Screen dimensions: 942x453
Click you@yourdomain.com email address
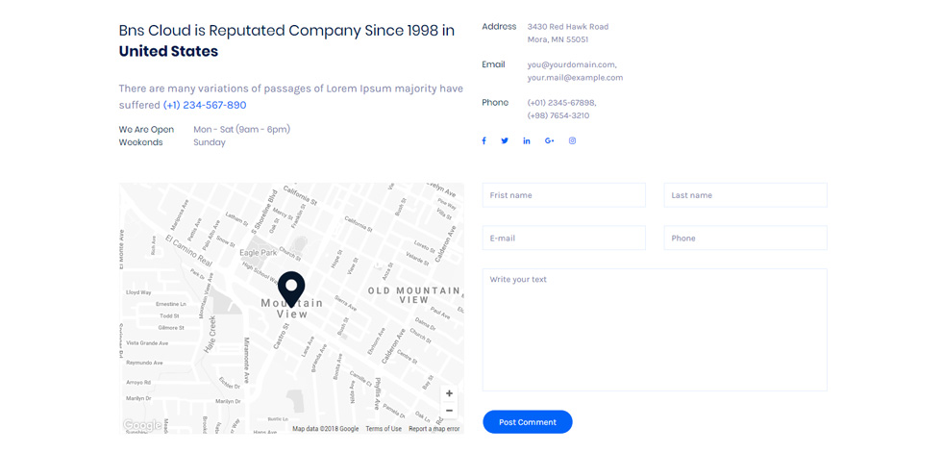point(572,64)
